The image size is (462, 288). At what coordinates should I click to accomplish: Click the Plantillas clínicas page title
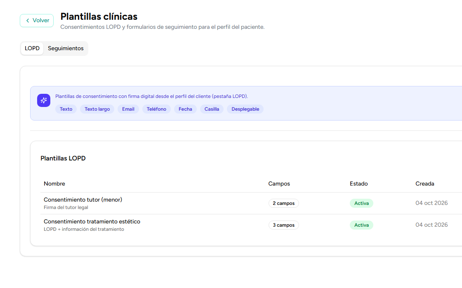99,17
